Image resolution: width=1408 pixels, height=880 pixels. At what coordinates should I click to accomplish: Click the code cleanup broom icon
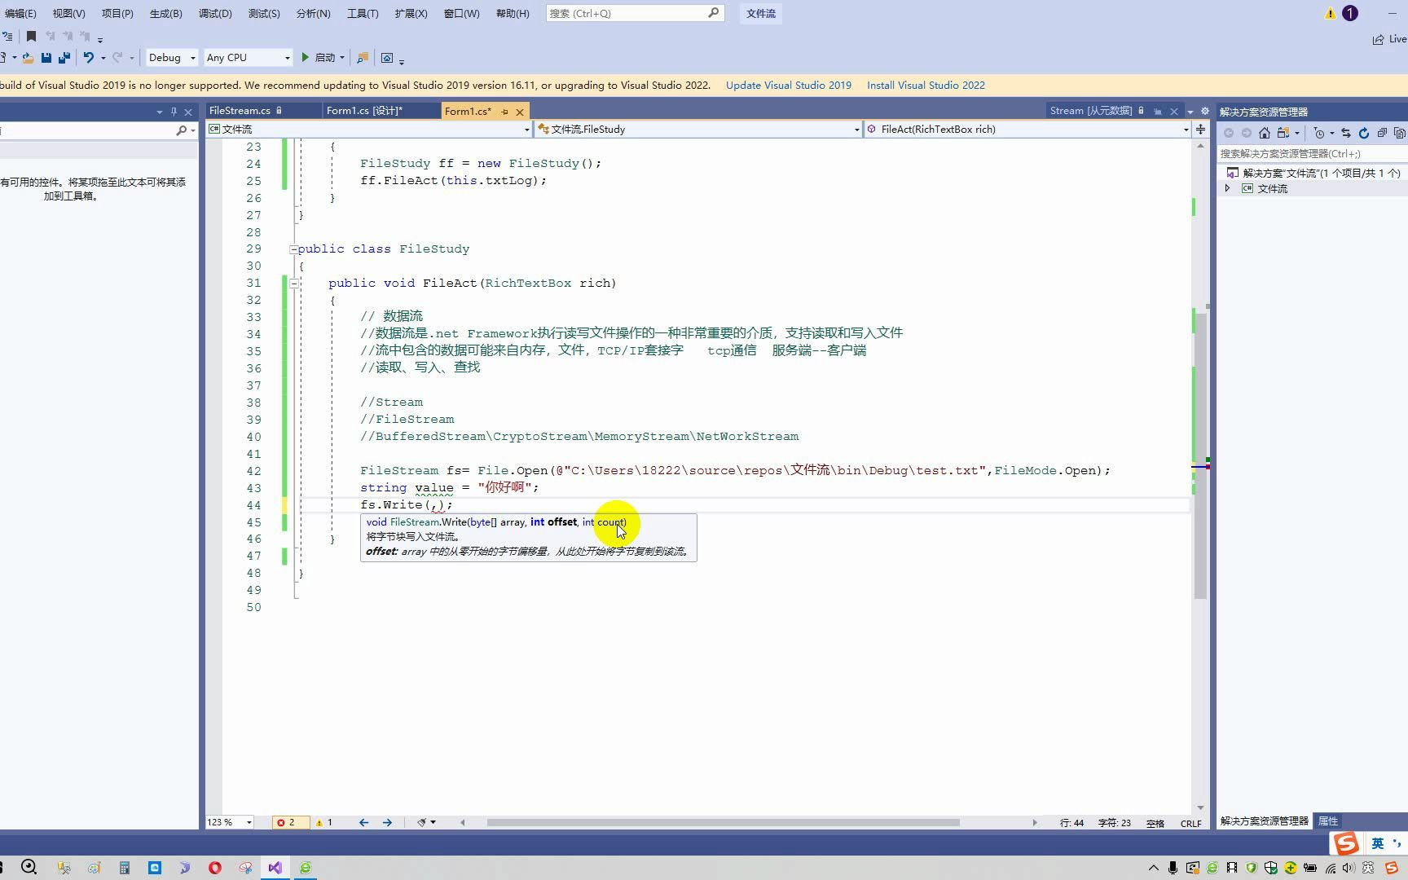[x=422, y=823]
